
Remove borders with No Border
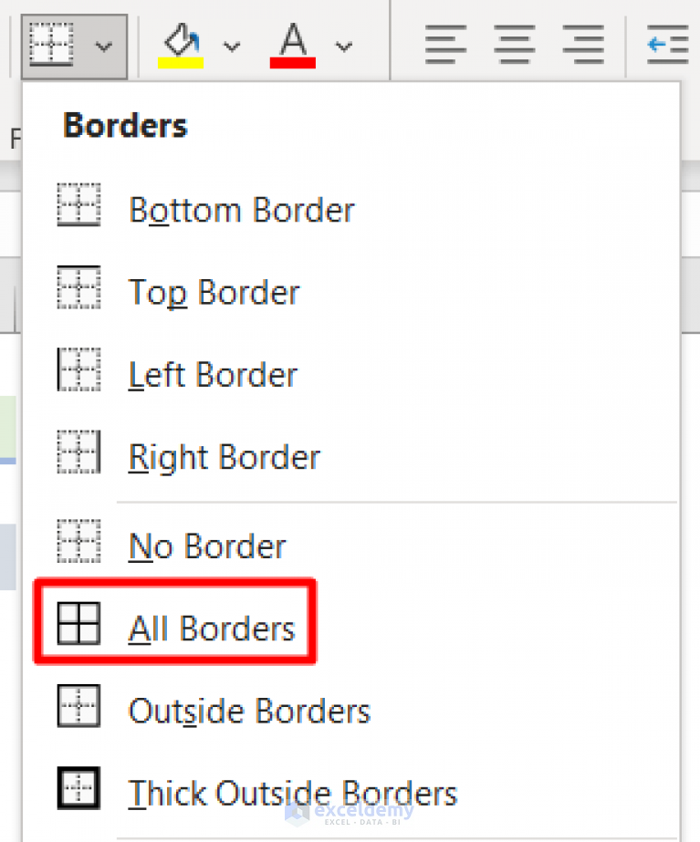point(207,546)
